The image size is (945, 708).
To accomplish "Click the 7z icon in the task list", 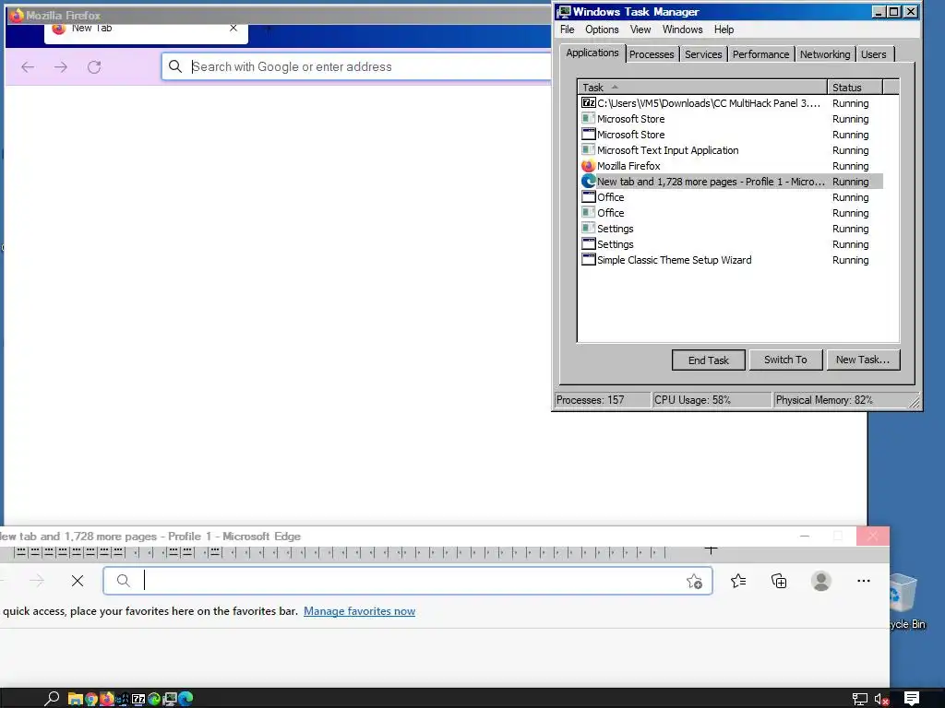I will pyautogui.click(x=588, y=103).
